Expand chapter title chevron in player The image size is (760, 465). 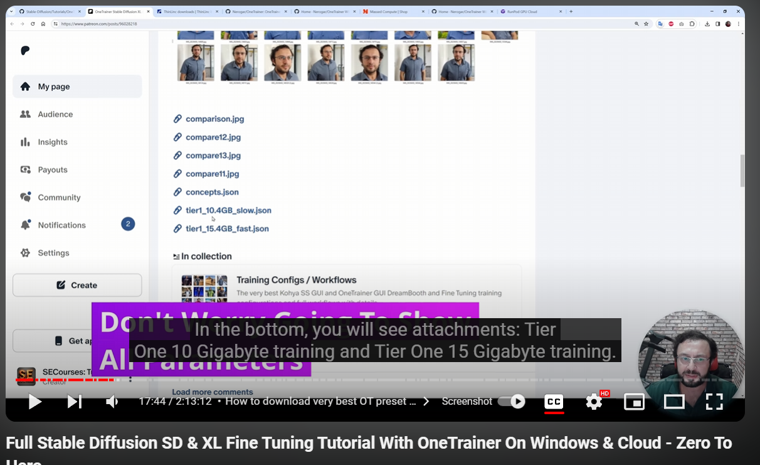click(x=426, y=402)
